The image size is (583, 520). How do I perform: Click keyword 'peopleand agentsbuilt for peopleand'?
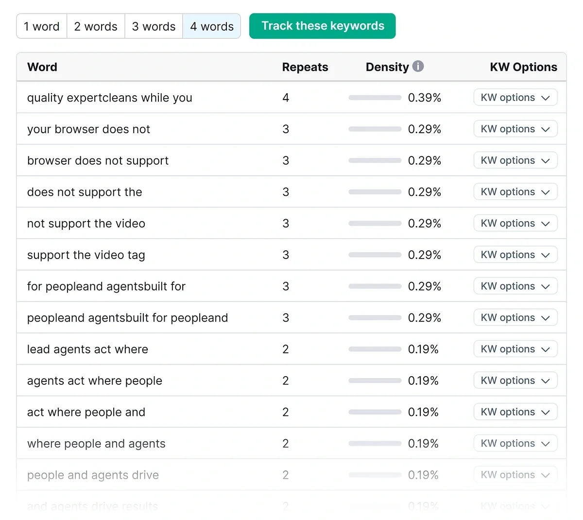coord(127,318)
